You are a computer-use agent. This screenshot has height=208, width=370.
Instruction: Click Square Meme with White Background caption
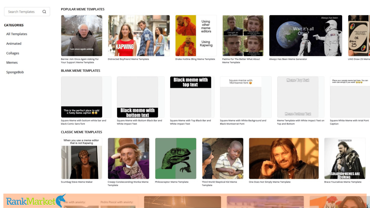(243, 122)
